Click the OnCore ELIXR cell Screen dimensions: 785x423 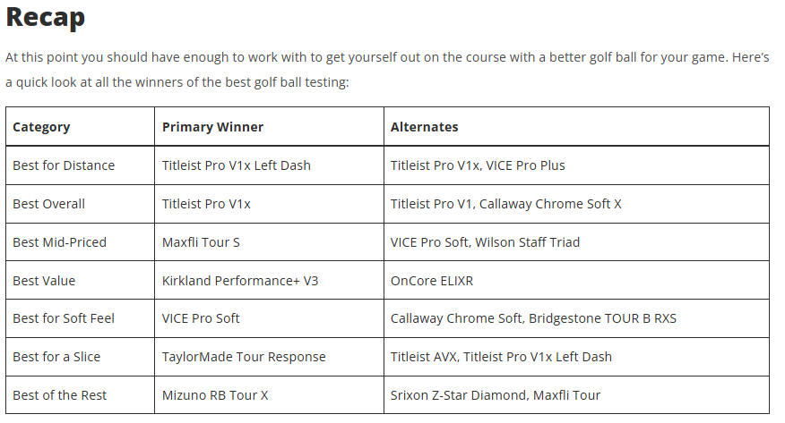576,280
